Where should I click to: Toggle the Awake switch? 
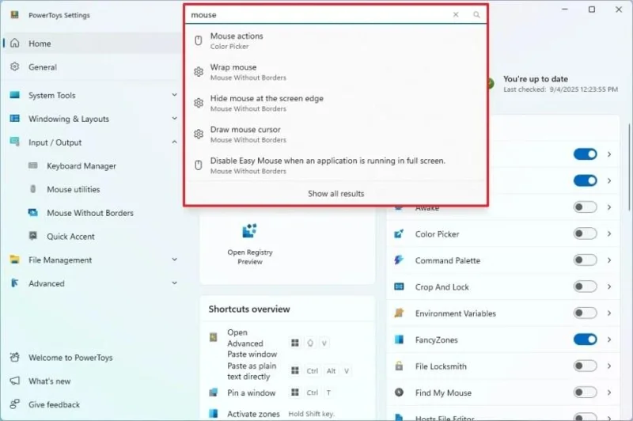click(585, 207)
